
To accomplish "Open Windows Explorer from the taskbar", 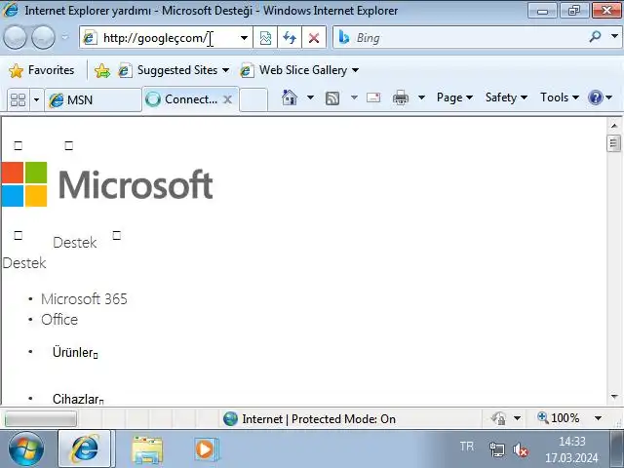I will [147, 449].
